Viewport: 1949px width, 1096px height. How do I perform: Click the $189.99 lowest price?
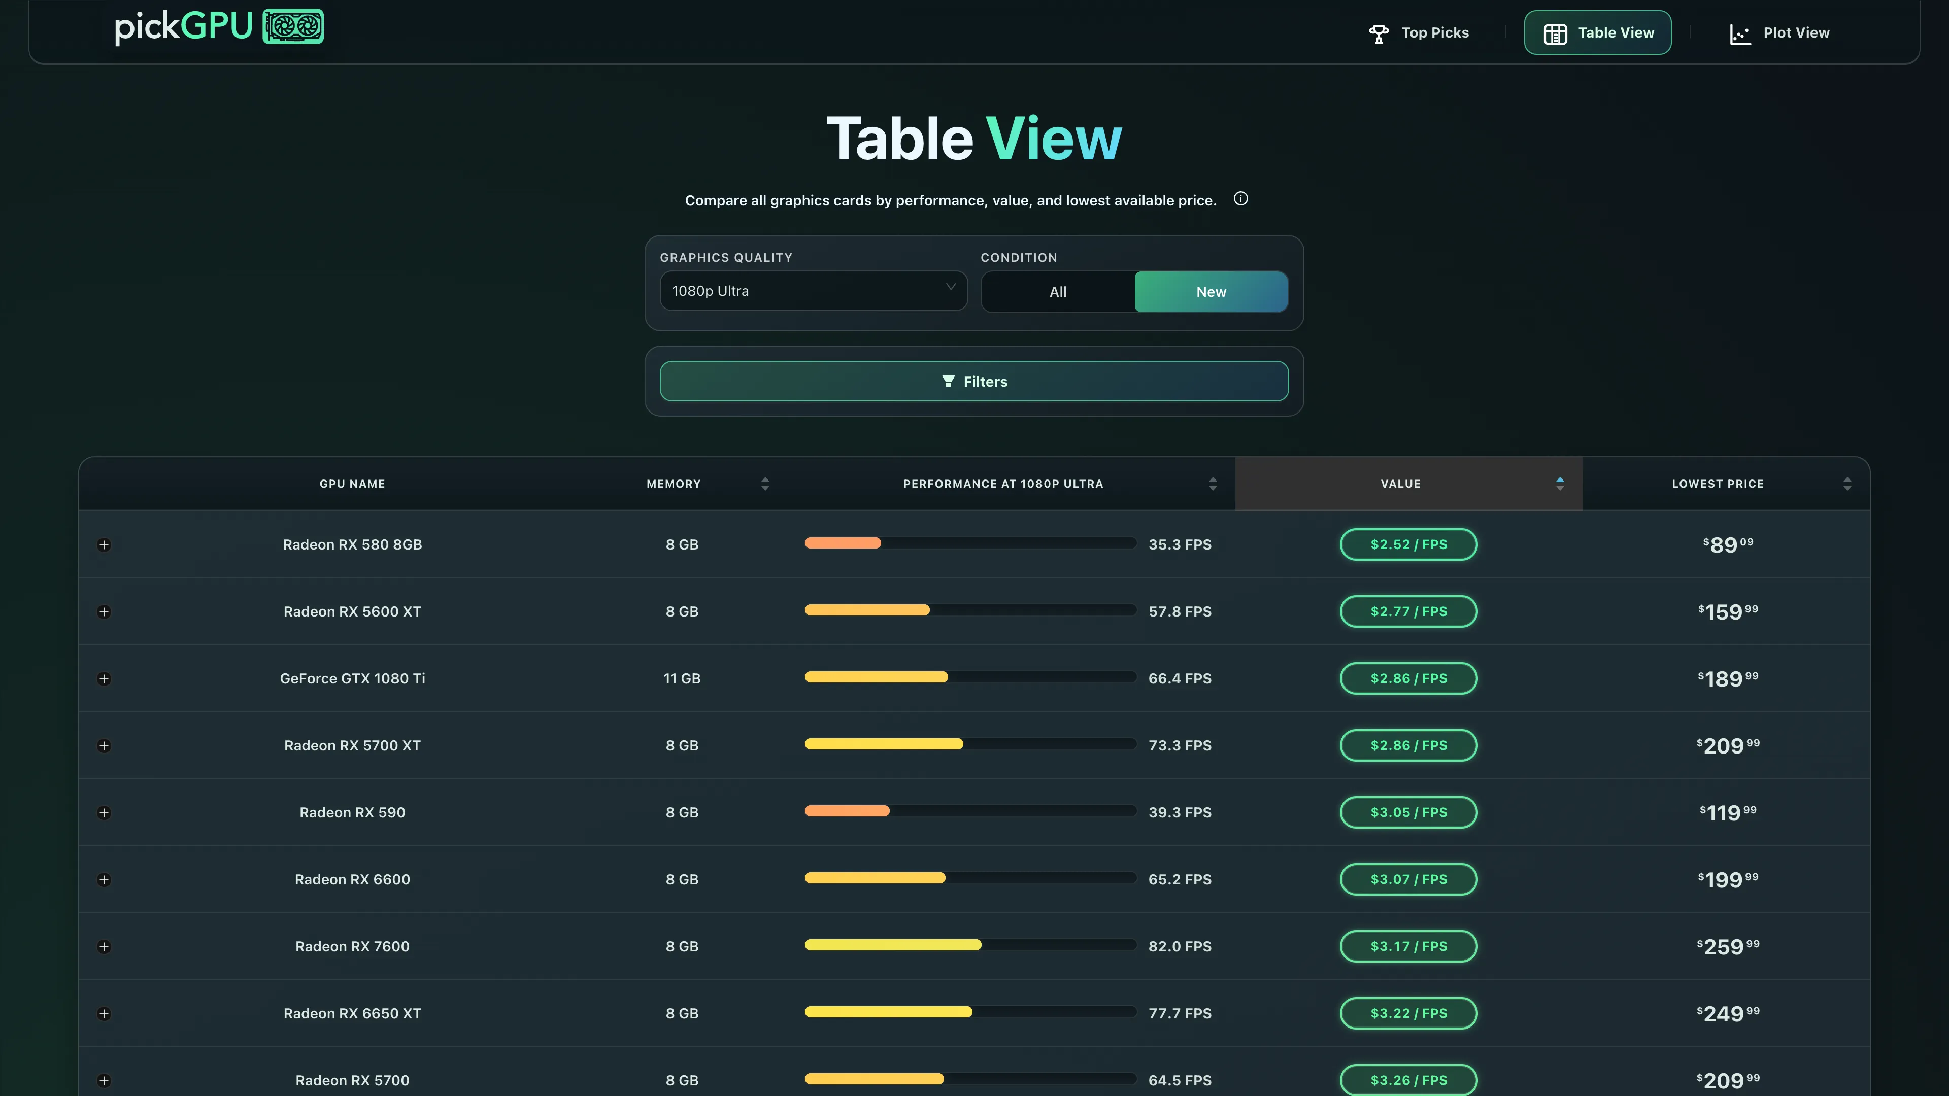click(x=1728, y=678)
